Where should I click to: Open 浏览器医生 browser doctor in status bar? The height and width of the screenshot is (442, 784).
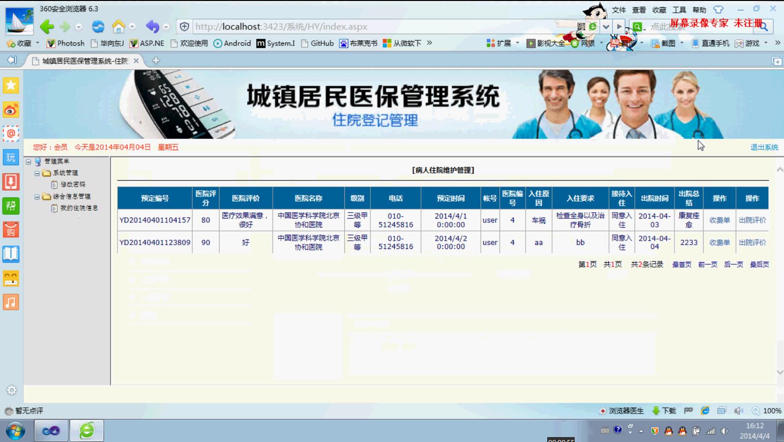[621, 411]
